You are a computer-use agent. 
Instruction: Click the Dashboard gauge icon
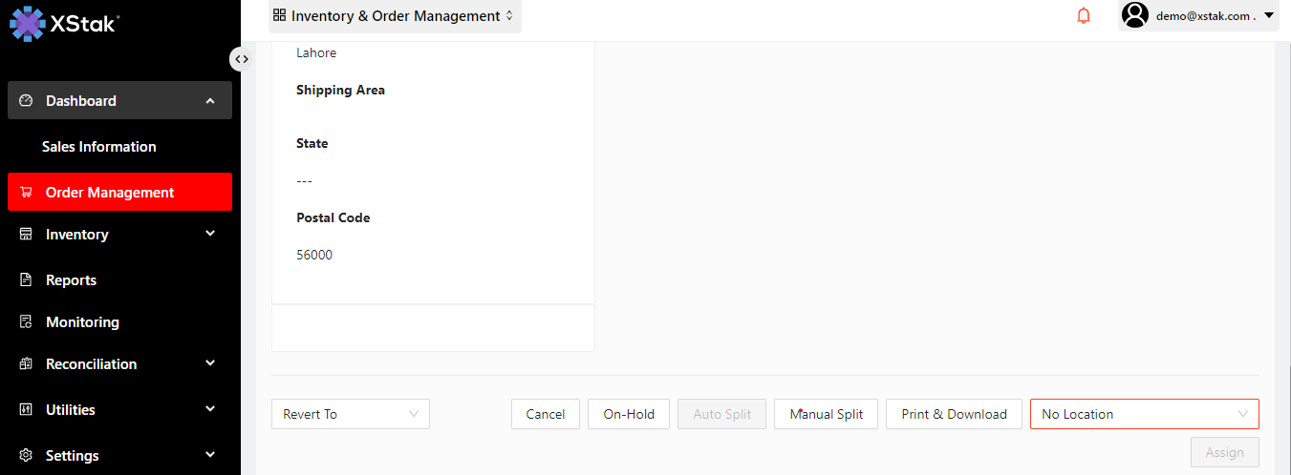pyautogui.click(x=26, y=100)
